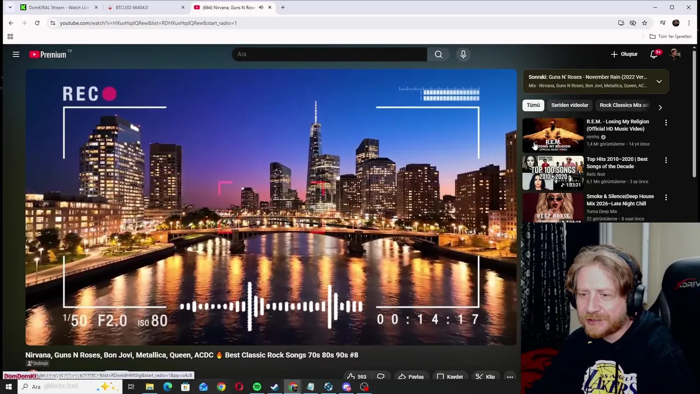This screenshot has width=700, height=394.
Task: Close the BTCUSD tab
Action: pyautogui.click(x=183, y=7)
